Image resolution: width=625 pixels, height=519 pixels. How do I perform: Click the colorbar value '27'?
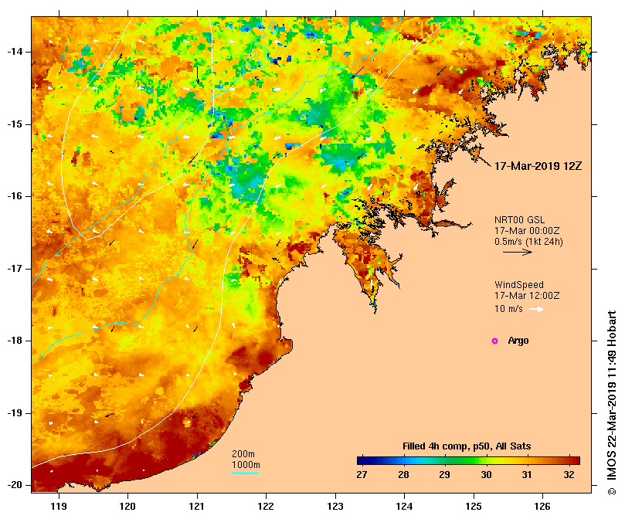(362, 475)
